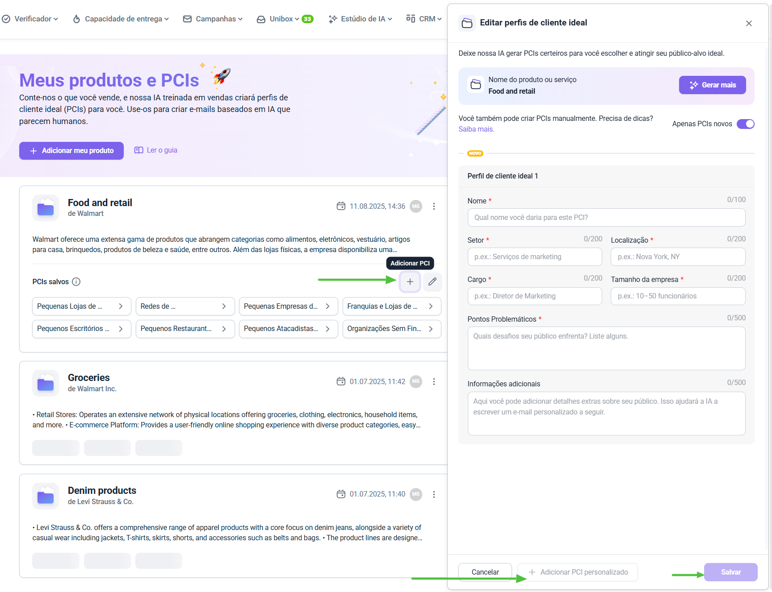
Task: Click the Groceries MS avatar
Action: (x=416, y=381)
